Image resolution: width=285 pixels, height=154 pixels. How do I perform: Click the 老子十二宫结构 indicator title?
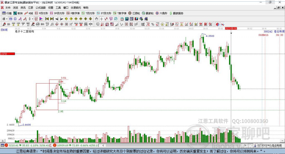click(x=24, y=31)
